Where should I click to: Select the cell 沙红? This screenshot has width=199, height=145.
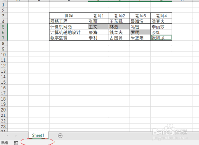click(161, 32)
